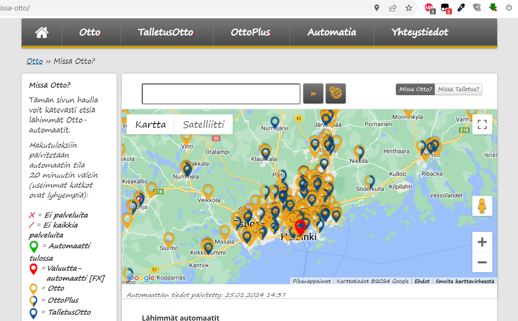Click Ilmoita karttavirheestä link

click(x=465, y=281)
